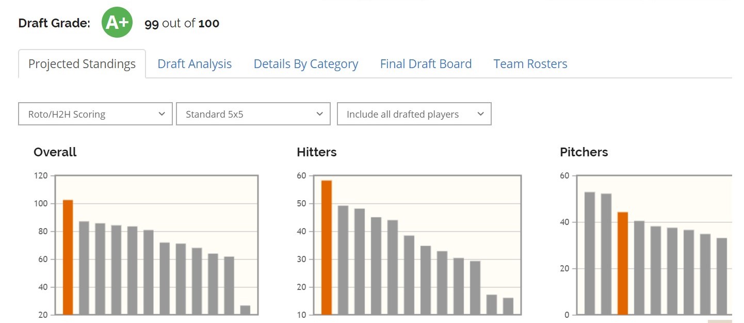Open the Projected Standings tab
Viewport: 744px width, 323px height.
pyautogui.click(x=82, y=64)
